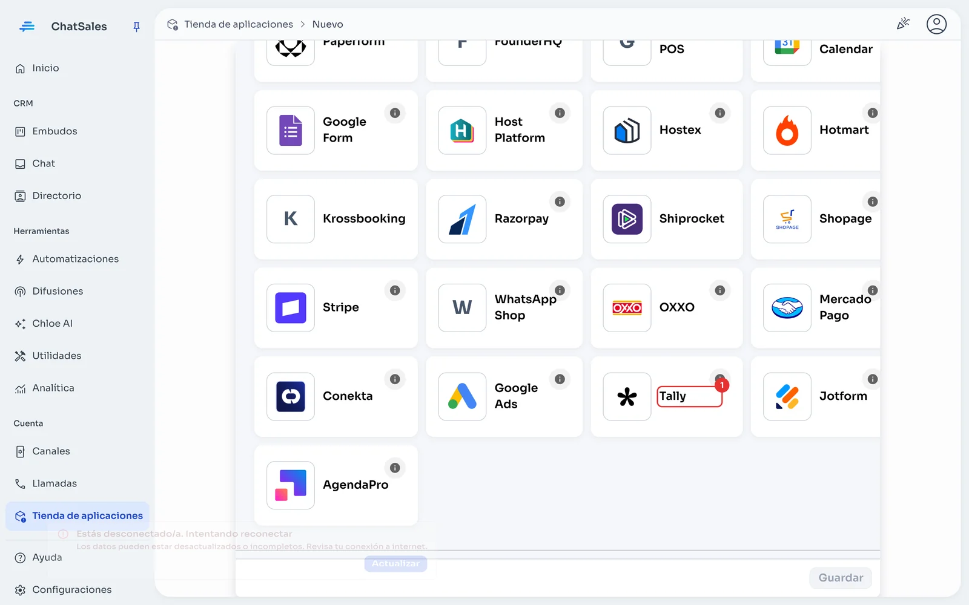969x605 pixels.
Task: Click the Jotform app icon
Action: pyautogui.click(x=787, y=396)
